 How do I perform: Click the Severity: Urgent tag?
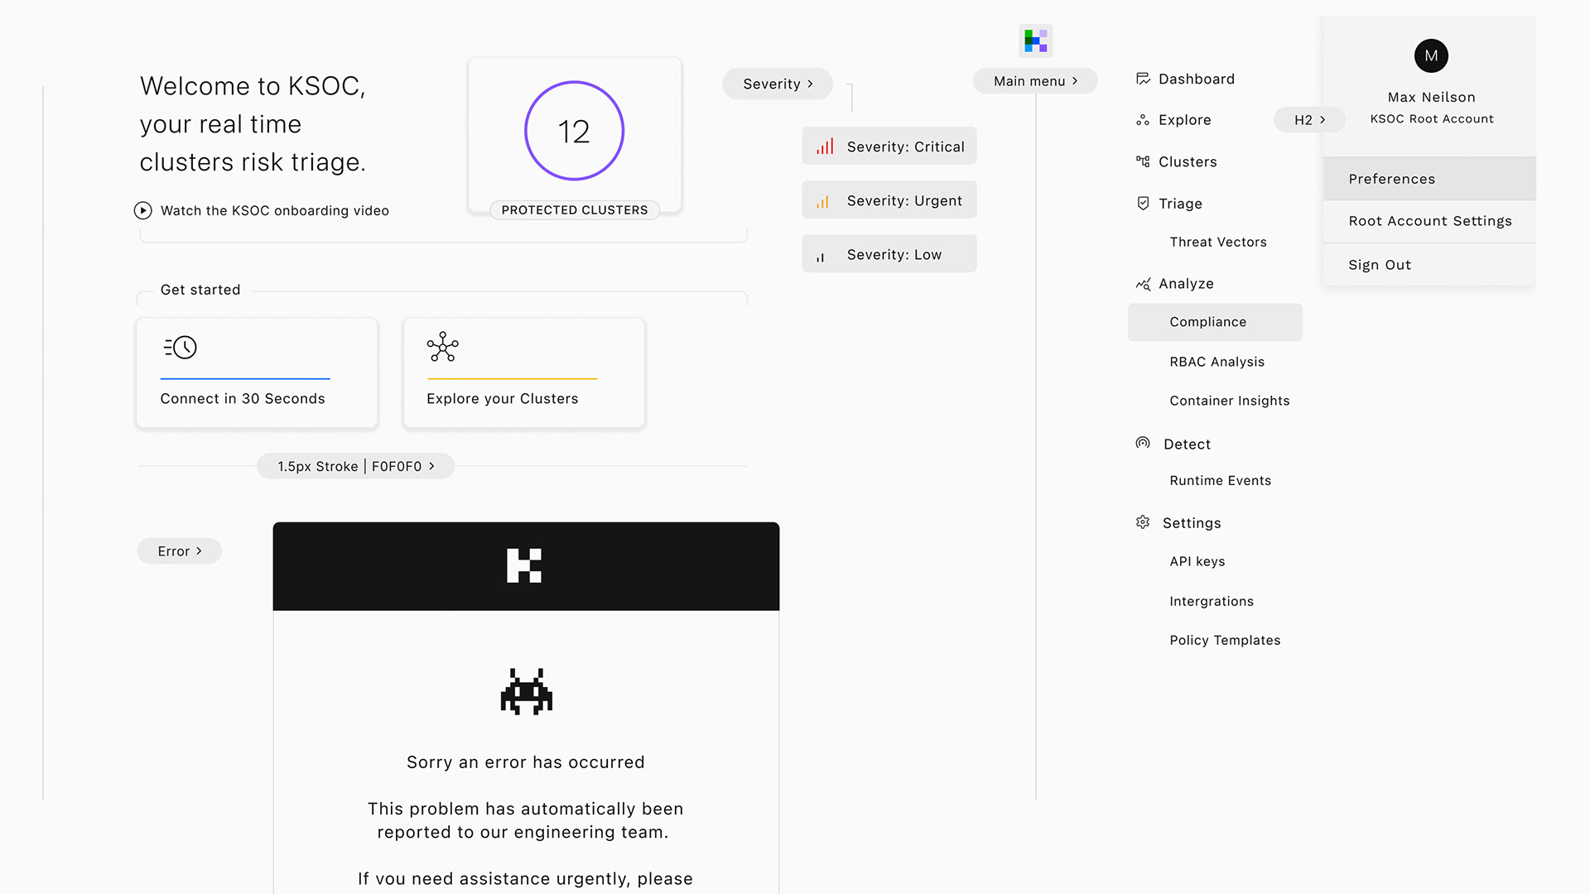pyautogui.click(x=889, y=200)
